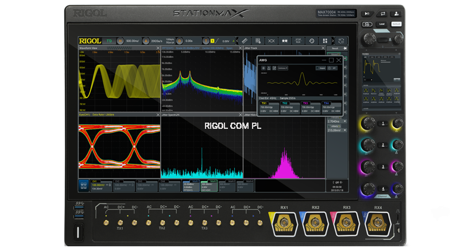Viewport: 465px width, 252px height.
Task: Click the channel panel icon at bottom-left
Action: [x=84, y=184]
